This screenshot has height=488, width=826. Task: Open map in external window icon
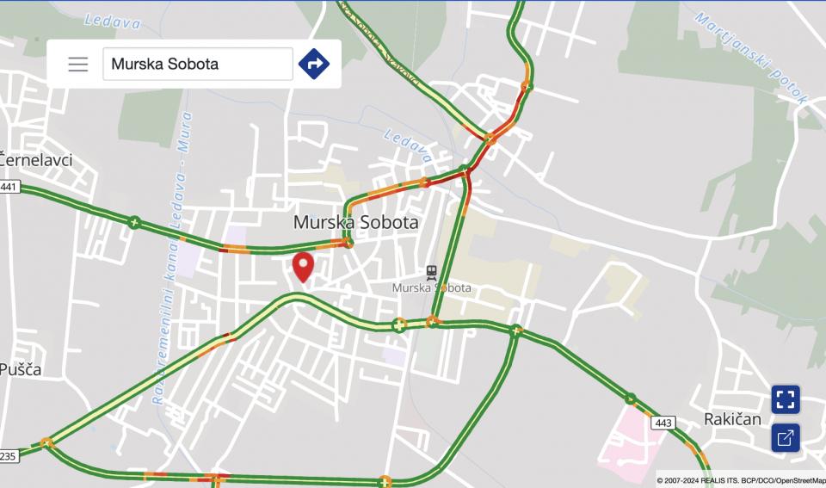coord(786,437)
